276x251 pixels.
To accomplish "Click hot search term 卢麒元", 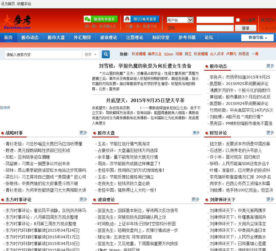I will click(x=231, y=54).
